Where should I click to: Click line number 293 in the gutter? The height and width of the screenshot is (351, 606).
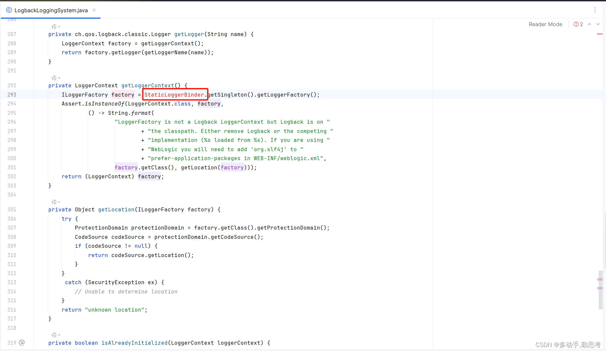click(12, 95)
